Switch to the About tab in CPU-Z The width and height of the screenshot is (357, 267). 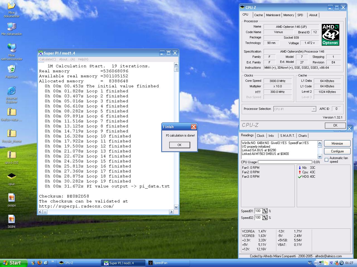coord(313,15)
